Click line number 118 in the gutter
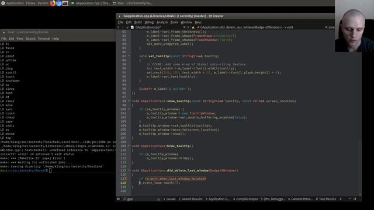Viewport: 374px width, 210px height. pos(123,183)
